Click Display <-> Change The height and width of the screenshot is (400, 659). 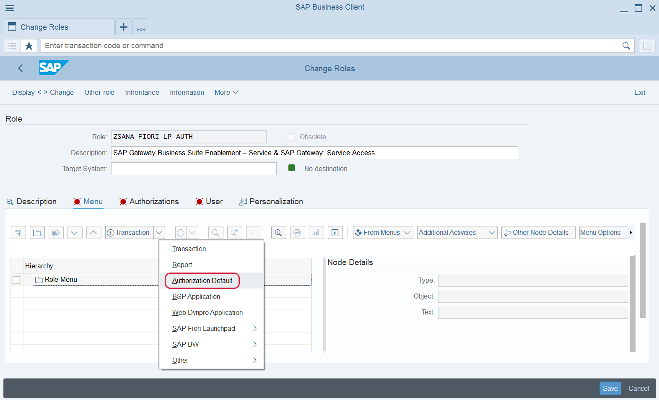point(43,92)
